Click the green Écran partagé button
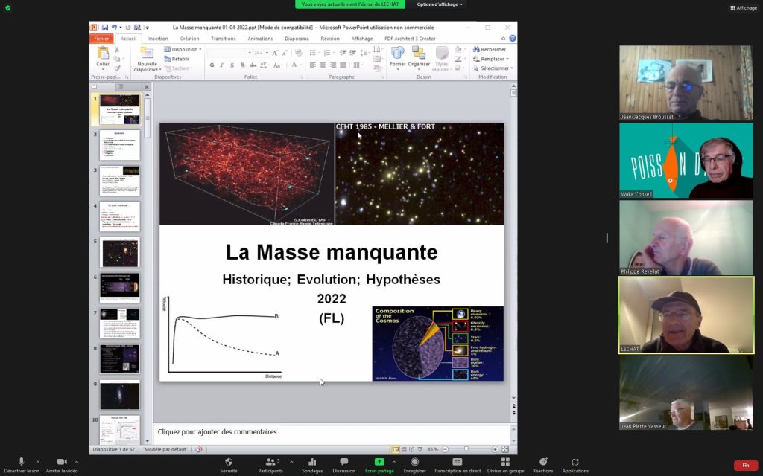This screenshot has height=476, width=763. point(379,464)
